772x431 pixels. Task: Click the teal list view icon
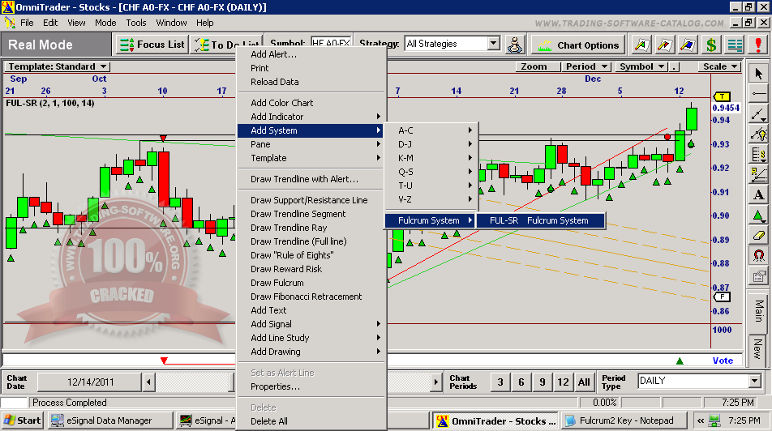(735, 45)
